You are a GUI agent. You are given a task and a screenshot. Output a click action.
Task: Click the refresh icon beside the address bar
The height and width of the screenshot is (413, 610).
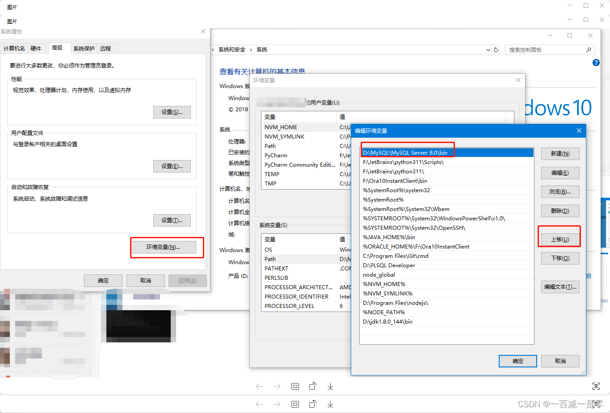point(496,50)
